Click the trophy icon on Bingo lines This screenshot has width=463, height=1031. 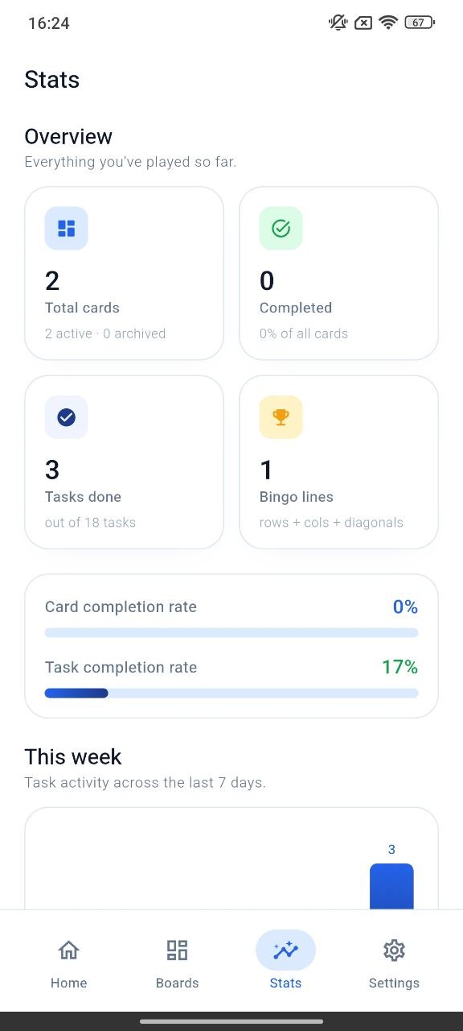pyautogui.click(x=280, y=416)
